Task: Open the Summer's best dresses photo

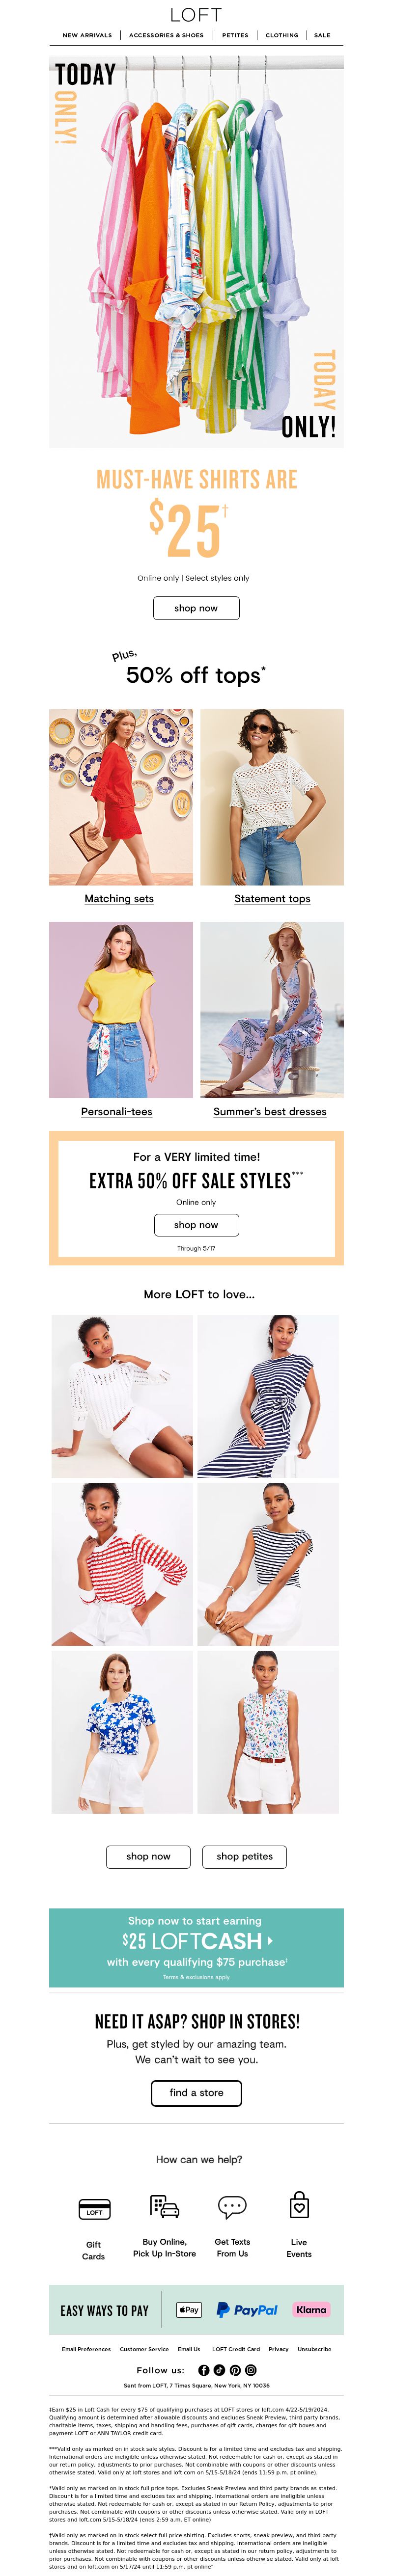Action: 272,1010
